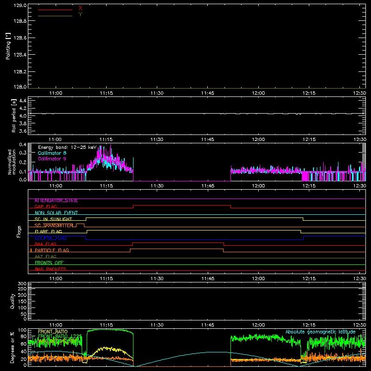Click the ATTENUATOR_STATE flag label
The image size is (371, 371).
coord(56,201)
